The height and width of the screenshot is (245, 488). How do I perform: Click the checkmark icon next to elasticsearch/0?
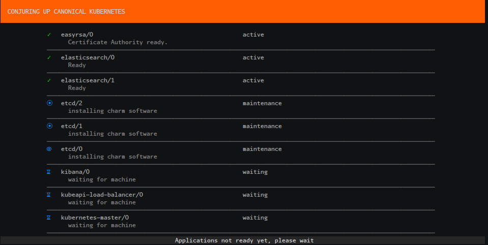point(49,57)
